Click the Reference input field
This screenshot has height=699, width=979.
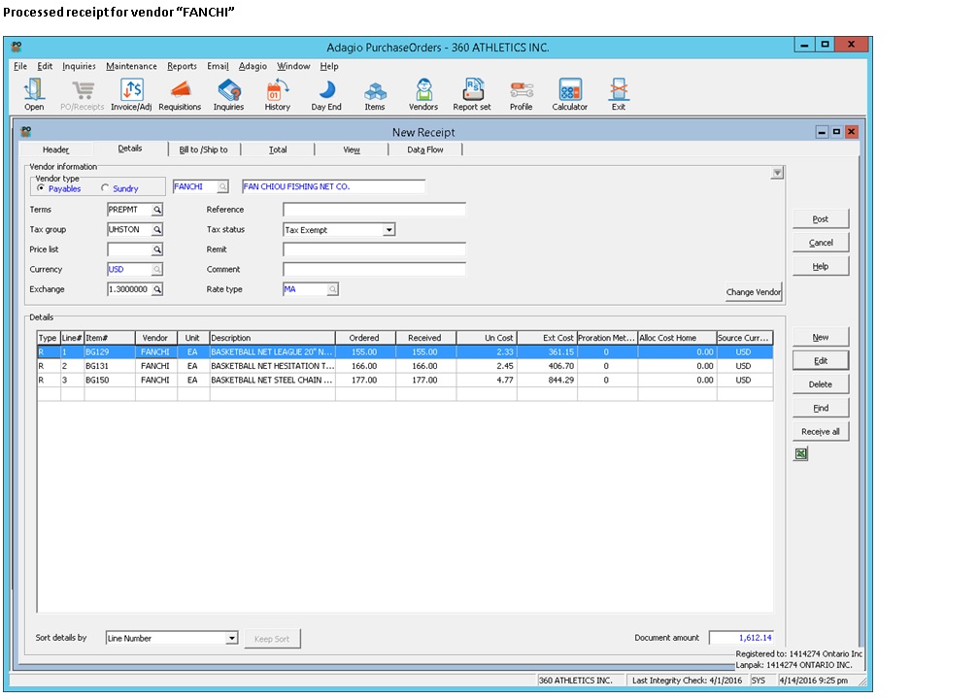(x=374, y=210)
